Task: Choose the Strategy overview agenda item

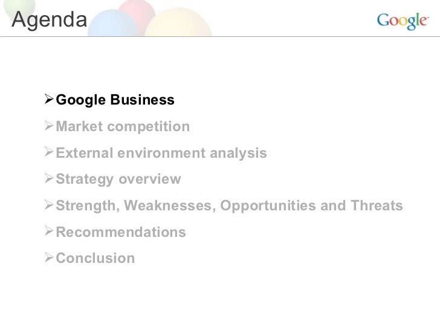Action: pyautogui.click(x=118, y=180)
